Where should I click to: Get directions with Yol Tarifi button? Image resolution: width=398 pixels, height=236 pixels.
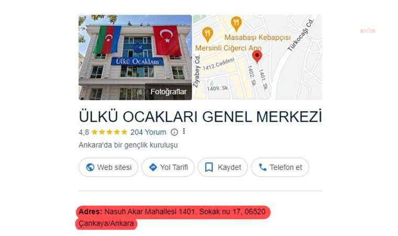coord(168,167)
